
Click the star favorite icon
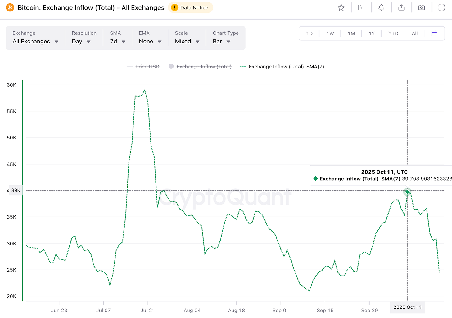341,8
